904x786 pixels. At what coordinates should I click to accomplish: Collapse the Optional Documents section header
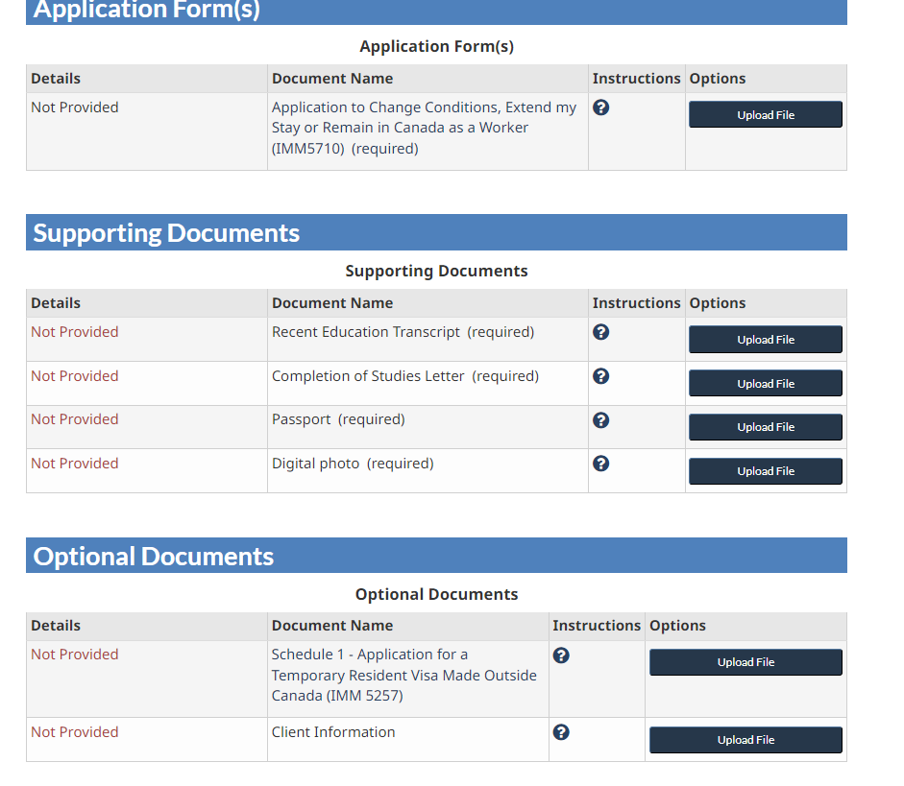tap(437, 555)
